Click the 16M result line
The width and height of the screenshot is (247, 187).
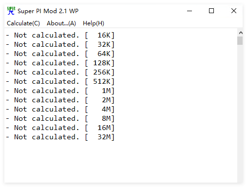[x=60, y=128]
